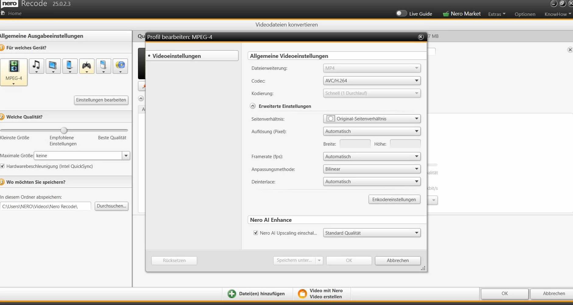Uncheck Nero AI Upscaling einschalten checkbox
Image resolution: width=573 pixels, height=305 pixels.
[x=256, y=233]
